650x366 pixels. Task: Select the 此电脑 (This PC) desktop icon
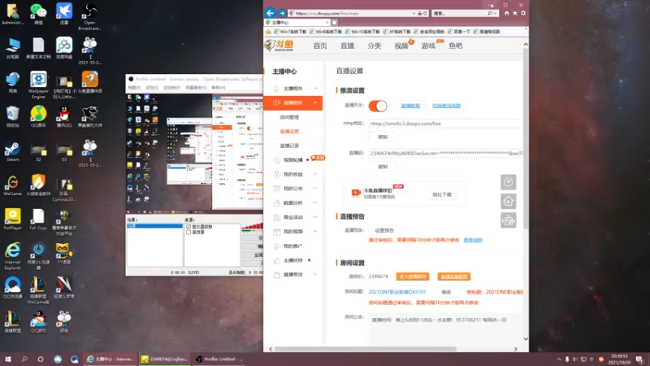(x=12, y=48)
